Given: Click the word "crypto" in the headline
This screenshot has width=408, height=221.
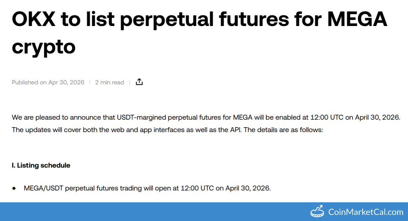Looking at the screenshot, I should 44,46.
